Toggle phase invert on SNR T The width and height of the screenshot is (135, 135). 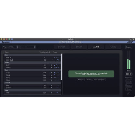tap(51, 65)
